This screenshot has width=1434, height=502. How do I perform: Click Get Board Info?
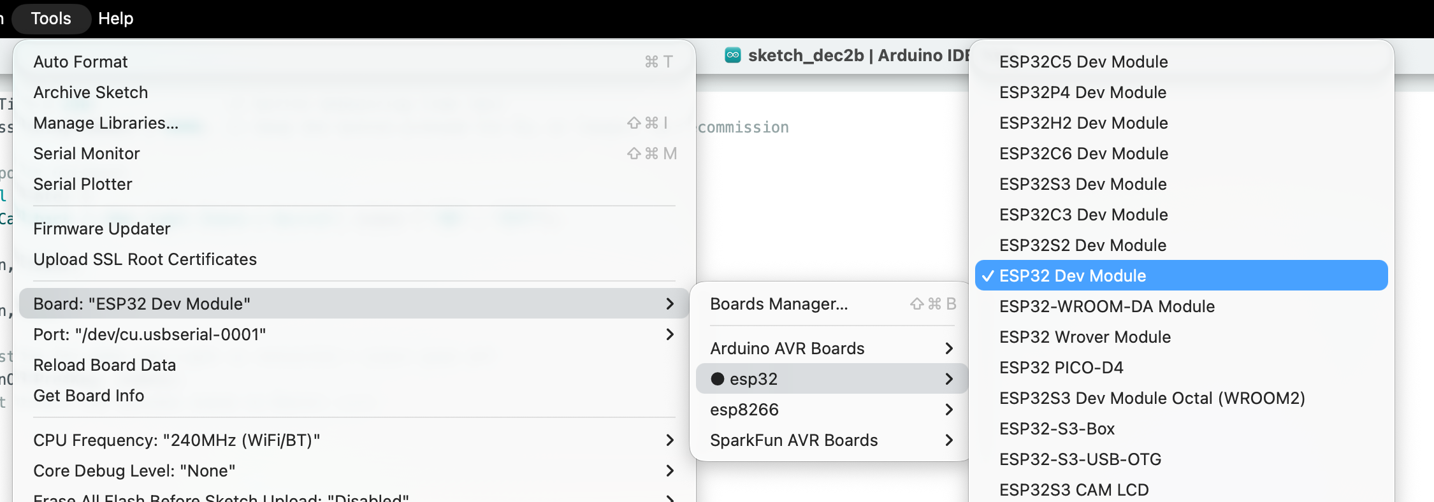click(89, 396)
